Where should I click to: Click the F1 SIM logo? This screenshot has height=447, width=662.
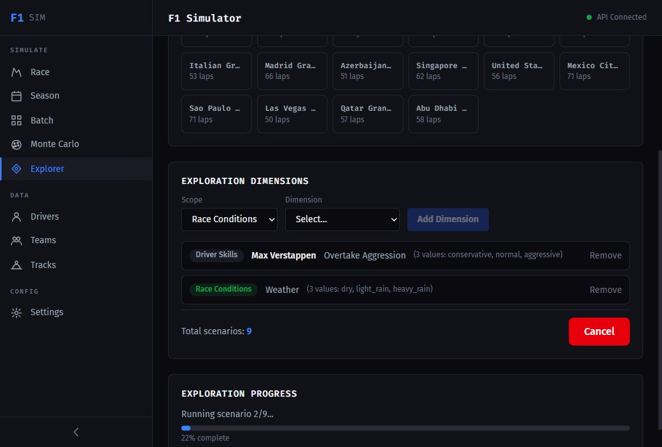28,17
